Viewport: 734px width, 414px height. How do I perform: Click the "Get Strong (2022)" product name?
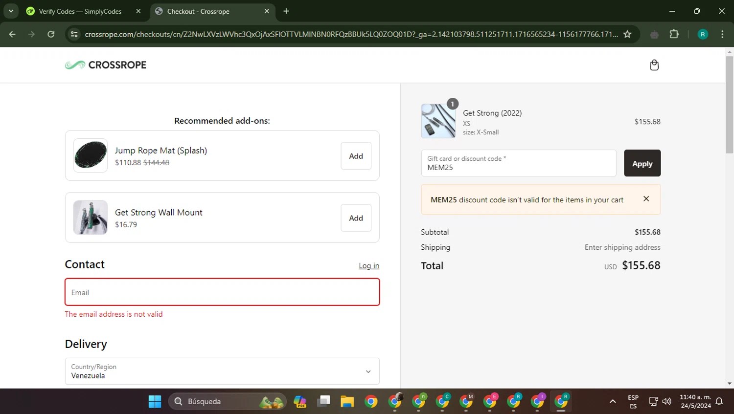(492, 113)
